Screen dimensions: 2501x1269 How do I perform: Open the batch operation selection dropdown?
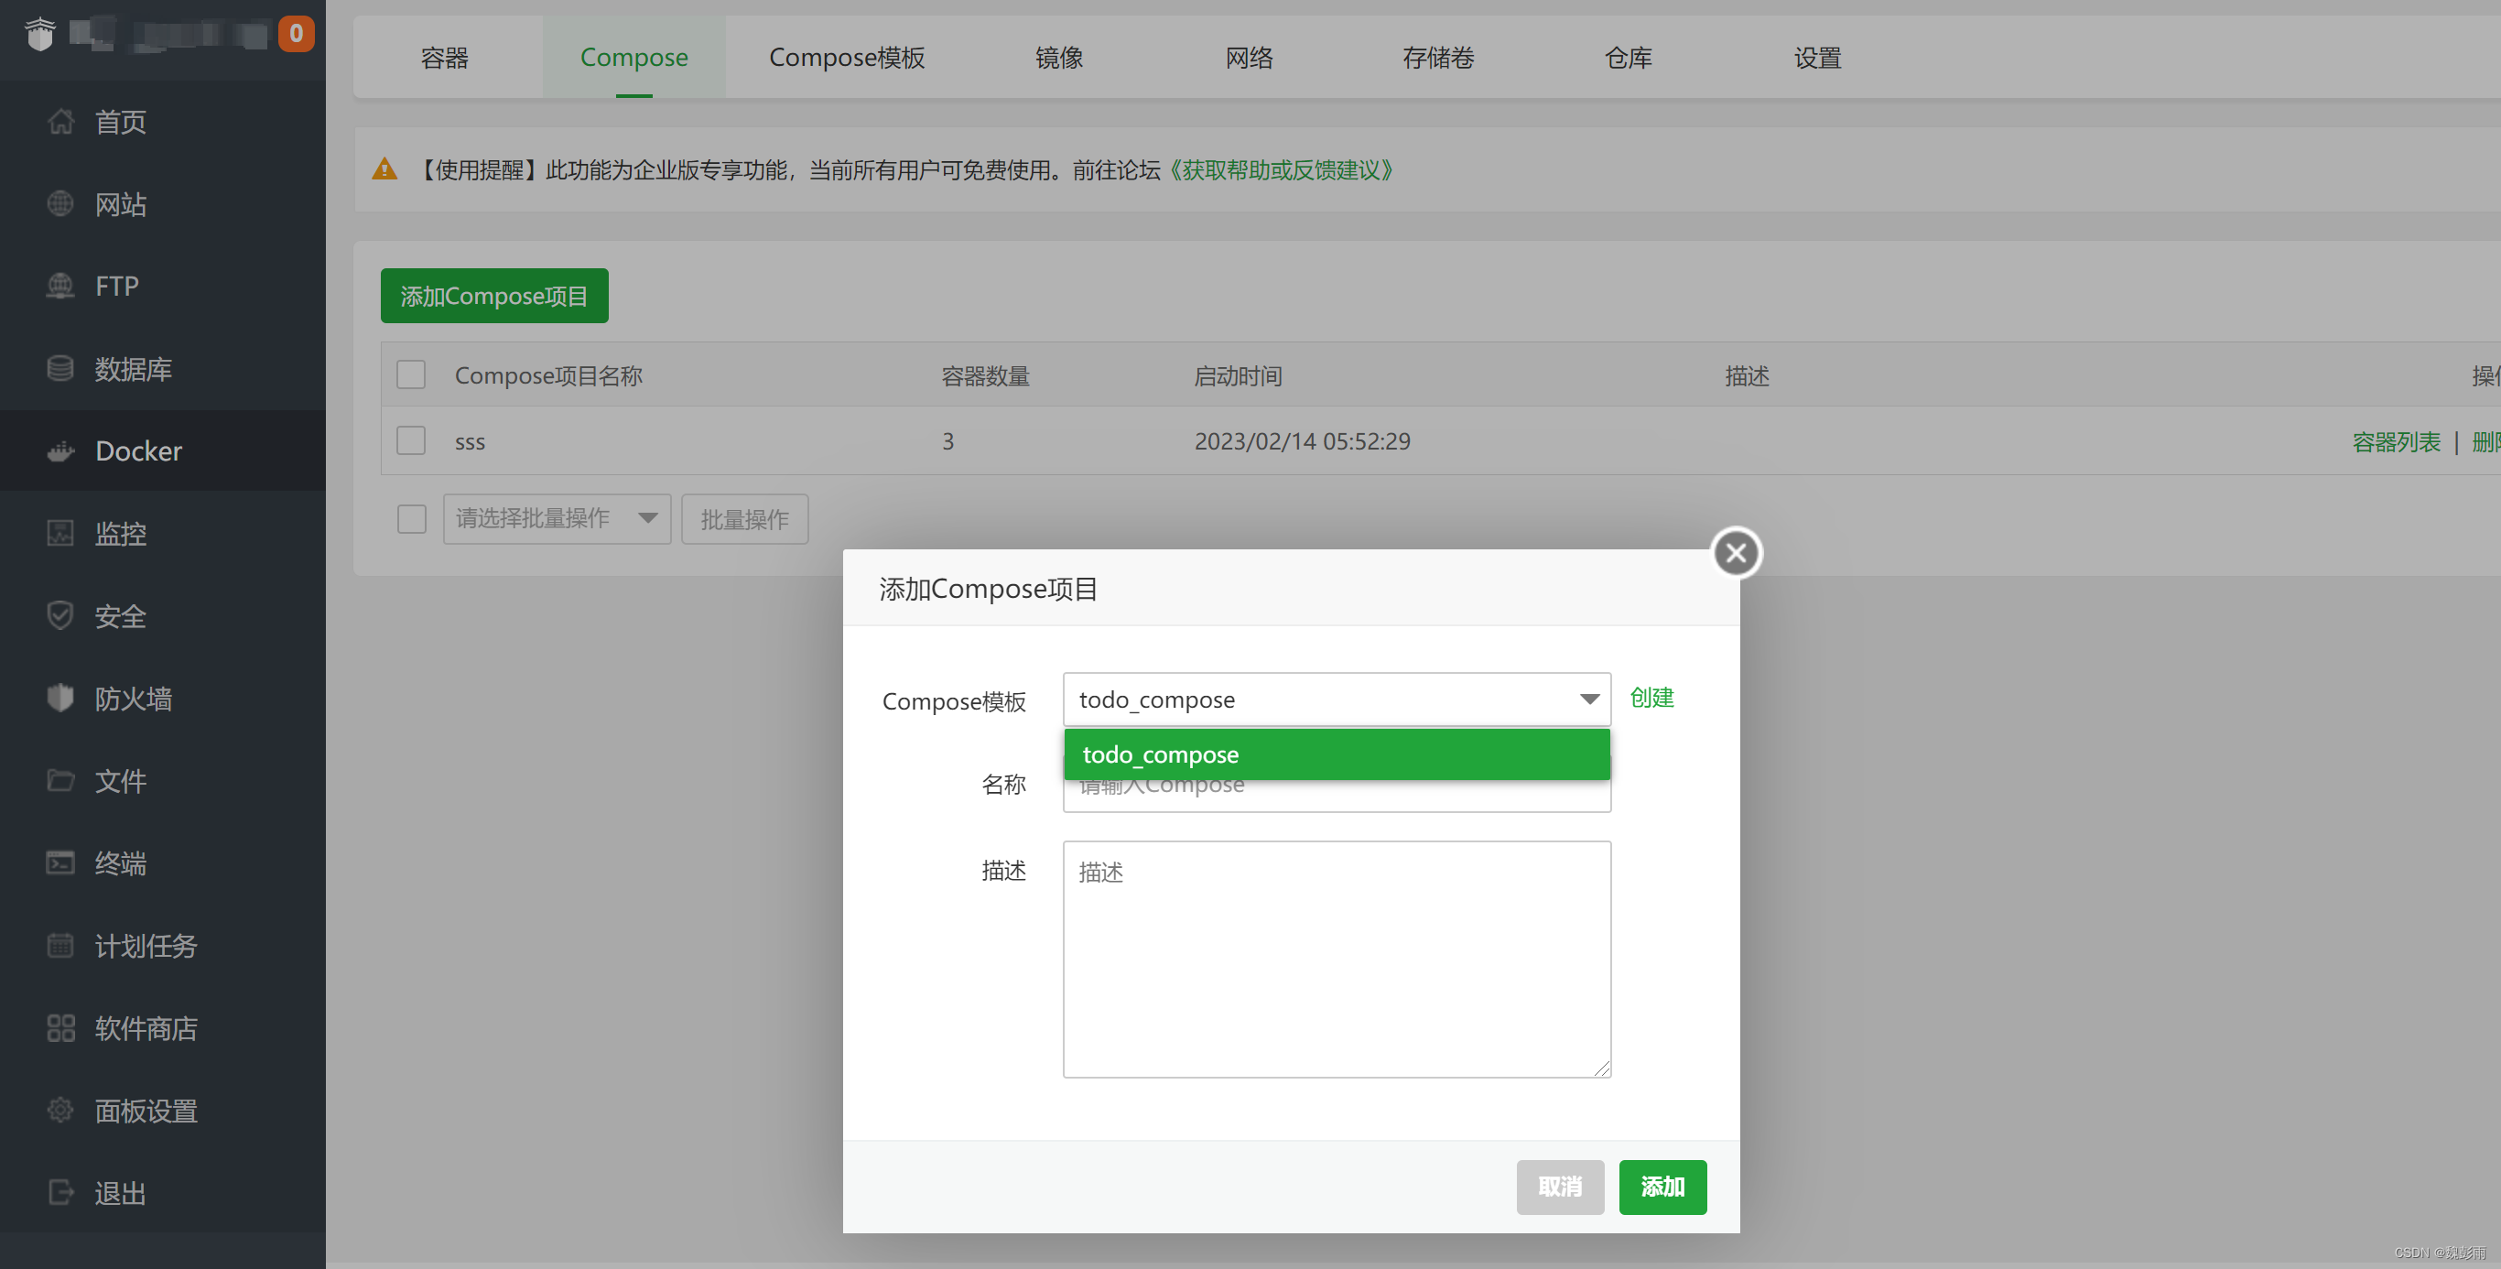point(557,518)
